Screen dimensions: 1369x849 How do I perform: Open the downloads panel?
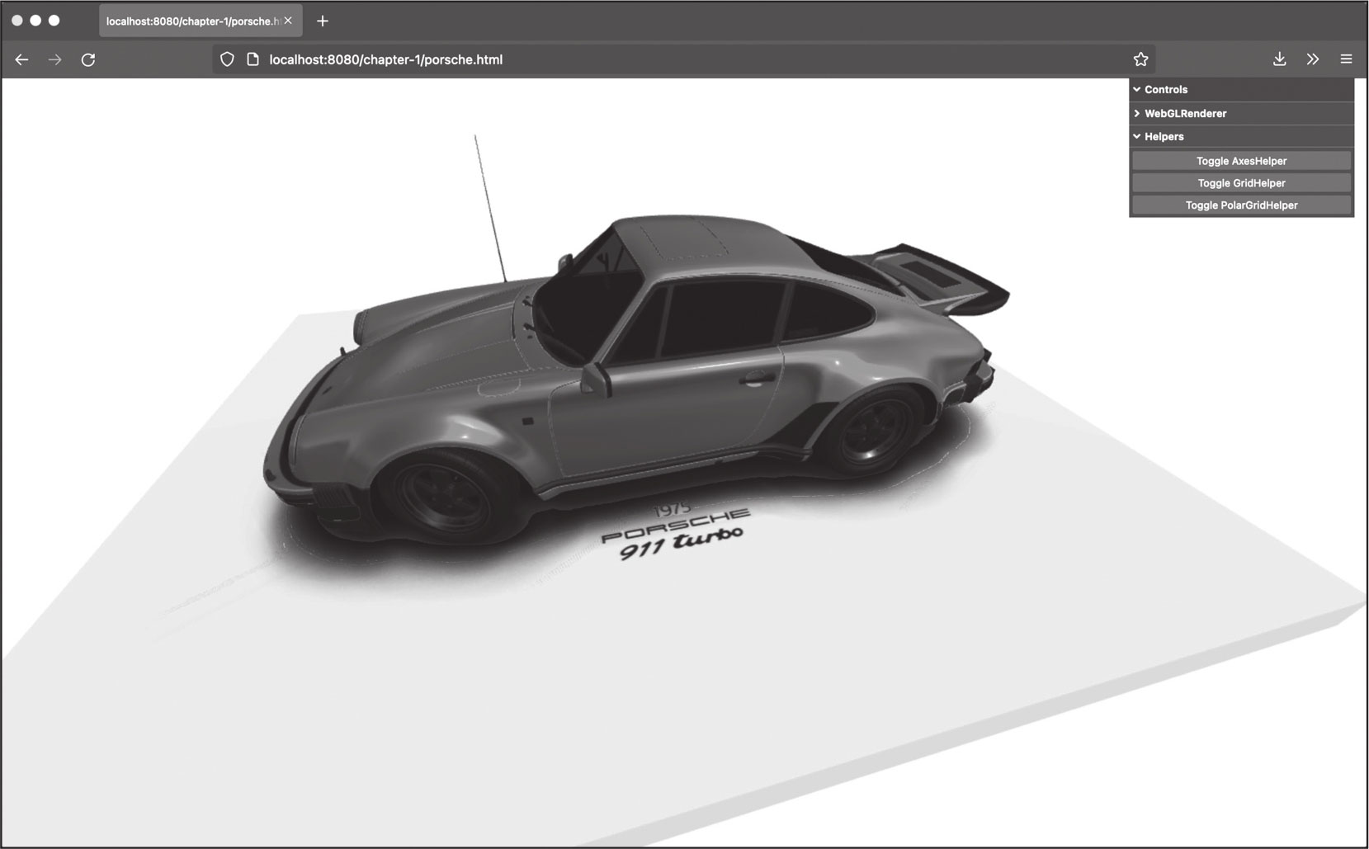tap(1279, 59)
